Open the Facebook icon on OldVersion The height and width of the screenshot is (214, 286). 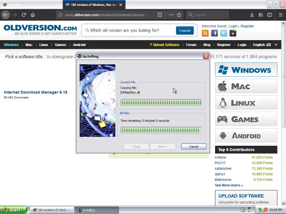point(214,33)
